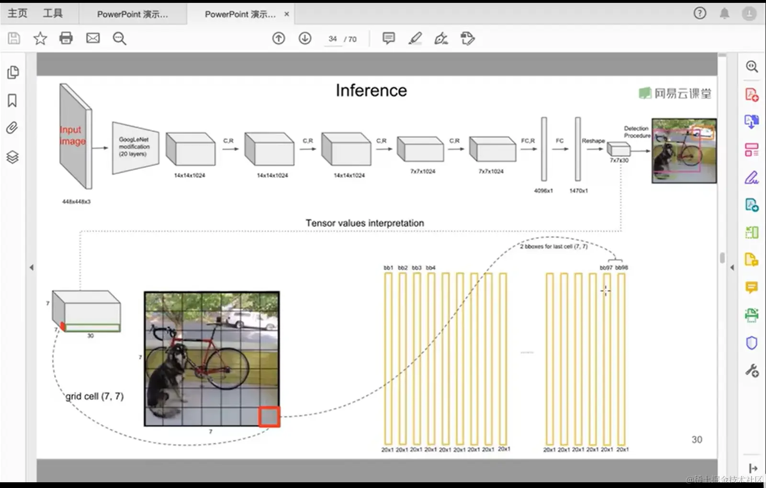The height and width of the screenshot is (488, 766).
Task: Select the active PowerPoint 演示 document tab
Action: pos(240,14)
